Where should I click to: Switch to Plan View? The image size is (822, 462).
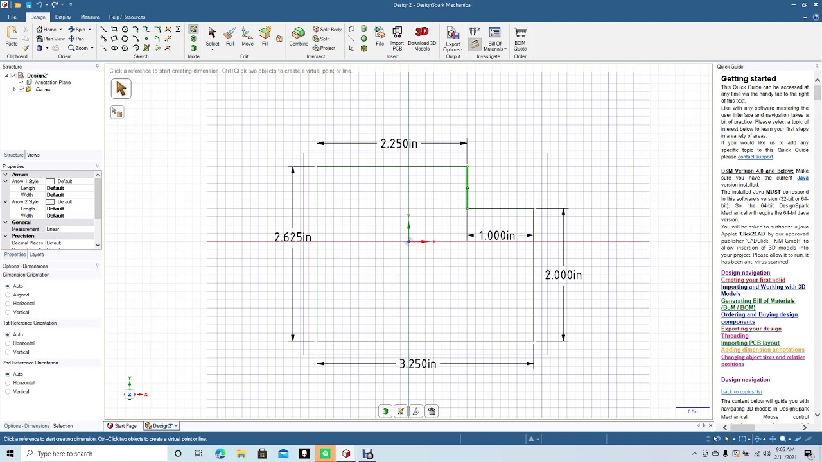click(x=50, y=38)
